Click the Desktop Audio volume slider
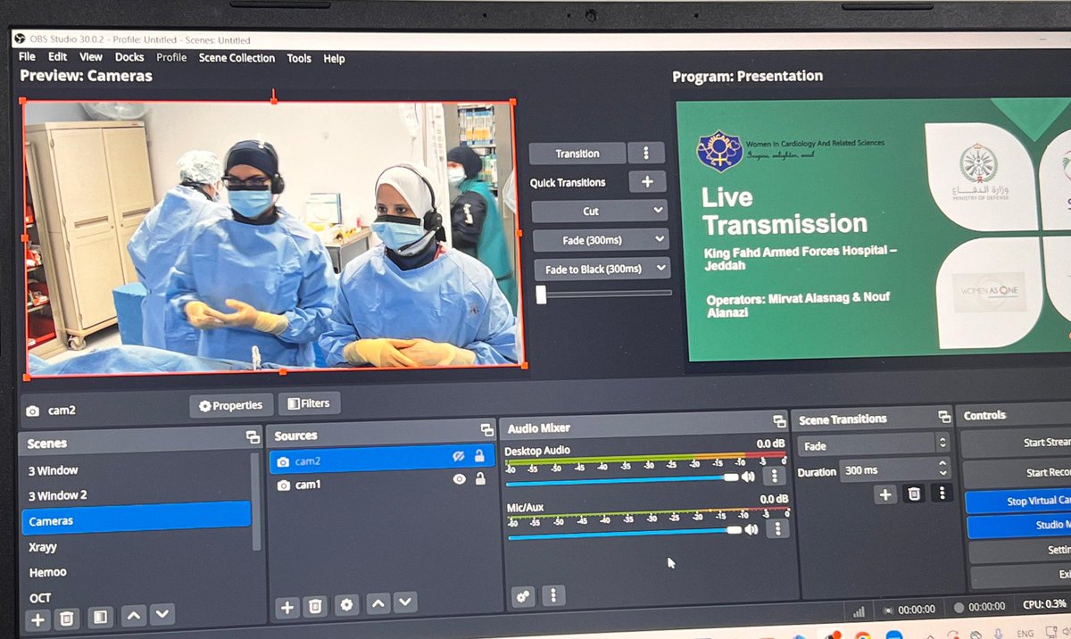The image size is (1071, 639). (622, 480)
